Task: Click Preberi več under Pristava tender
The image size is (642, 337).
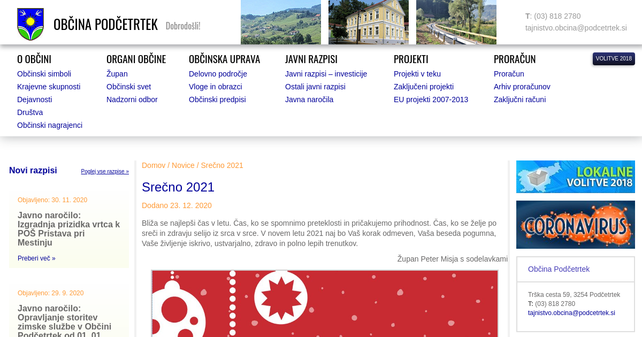Action: (36, 258)
